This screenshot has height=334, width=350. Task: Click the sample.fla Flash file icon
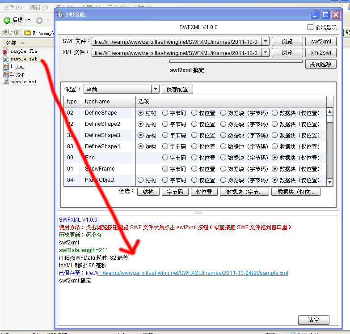click(5, 51)
